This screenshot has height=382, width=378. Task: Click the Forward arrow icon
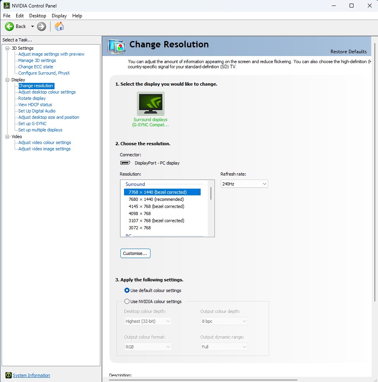[x=41, y=26]
